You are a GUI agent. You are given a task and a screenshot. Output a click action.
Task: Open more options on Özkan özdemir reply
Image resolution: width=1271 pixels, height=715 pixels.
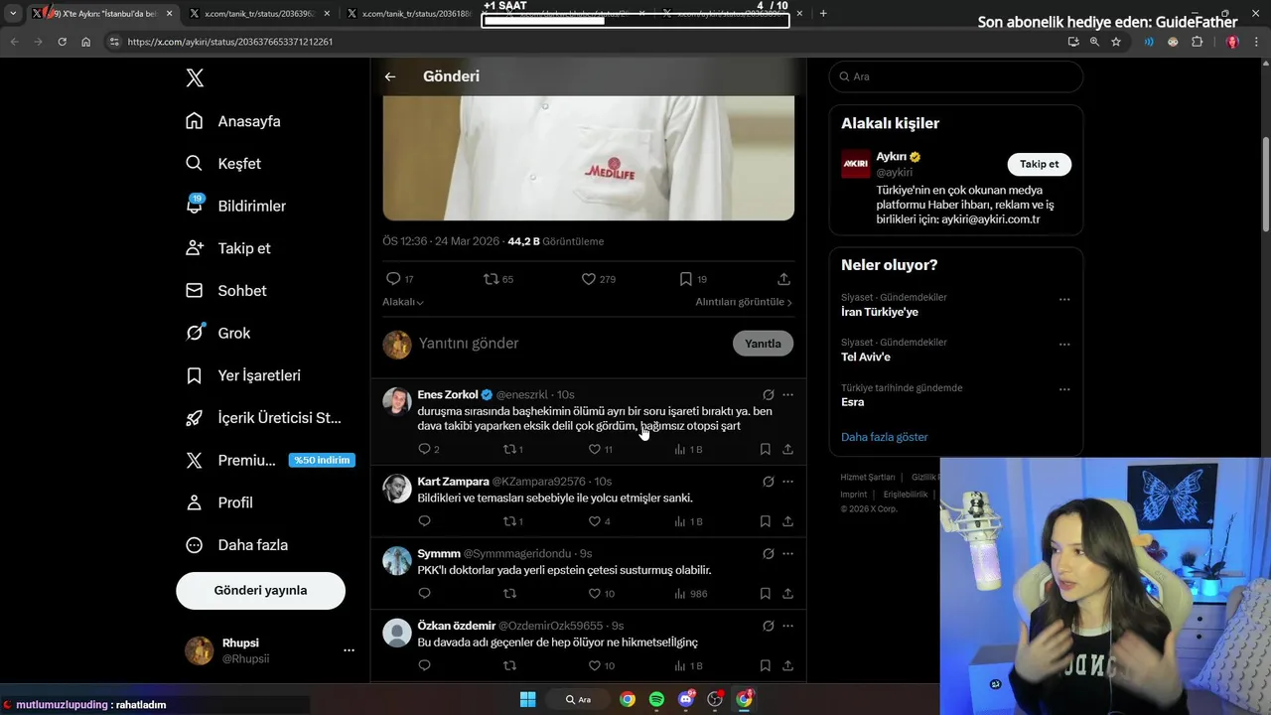(787, 627)
